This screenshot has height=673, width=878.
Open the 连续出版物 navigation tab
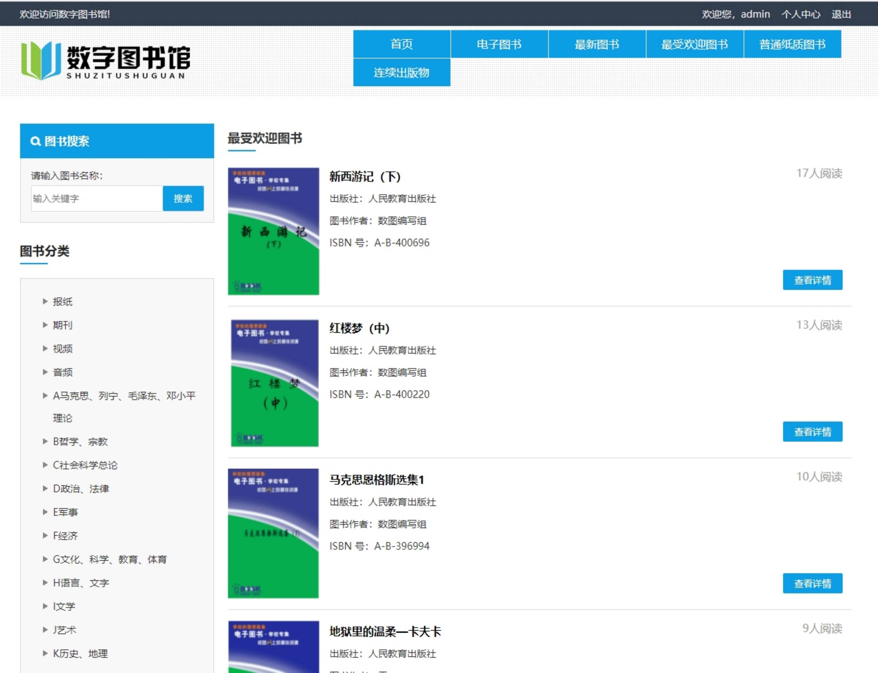tap(401, 72)
